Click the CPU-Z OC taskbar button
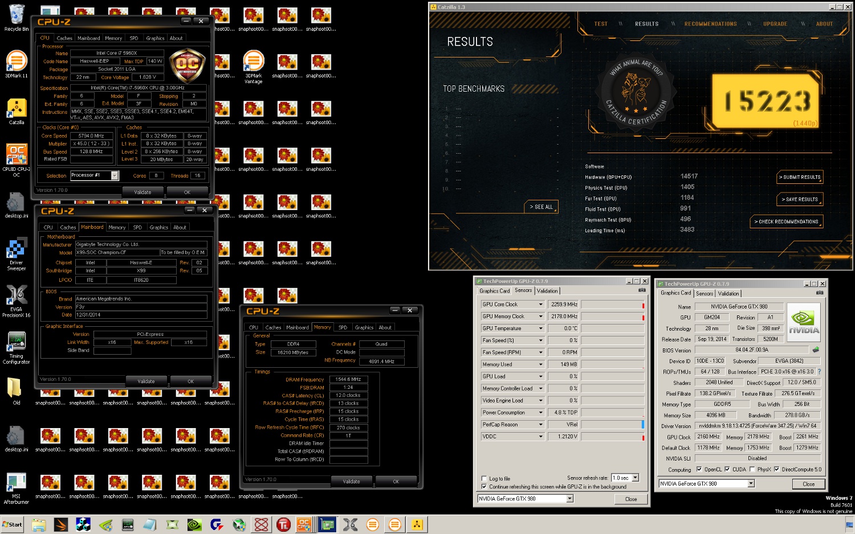Screen dimensions: 855x534 pos(304,525)
